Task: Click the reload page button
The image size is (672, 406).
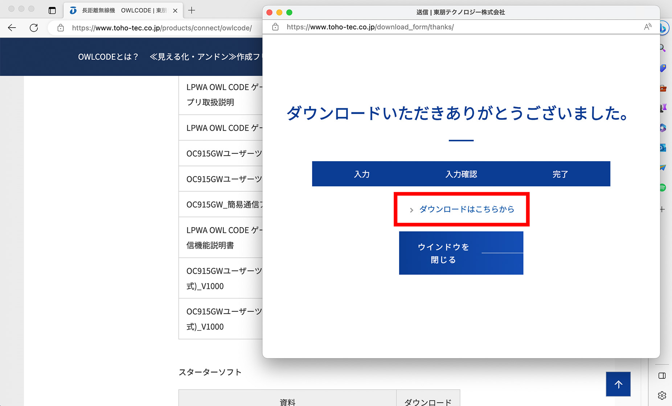Action: 34,28
